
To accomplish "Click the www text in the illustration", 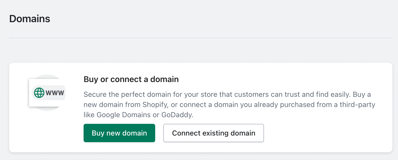I will [x=55, y=92].
